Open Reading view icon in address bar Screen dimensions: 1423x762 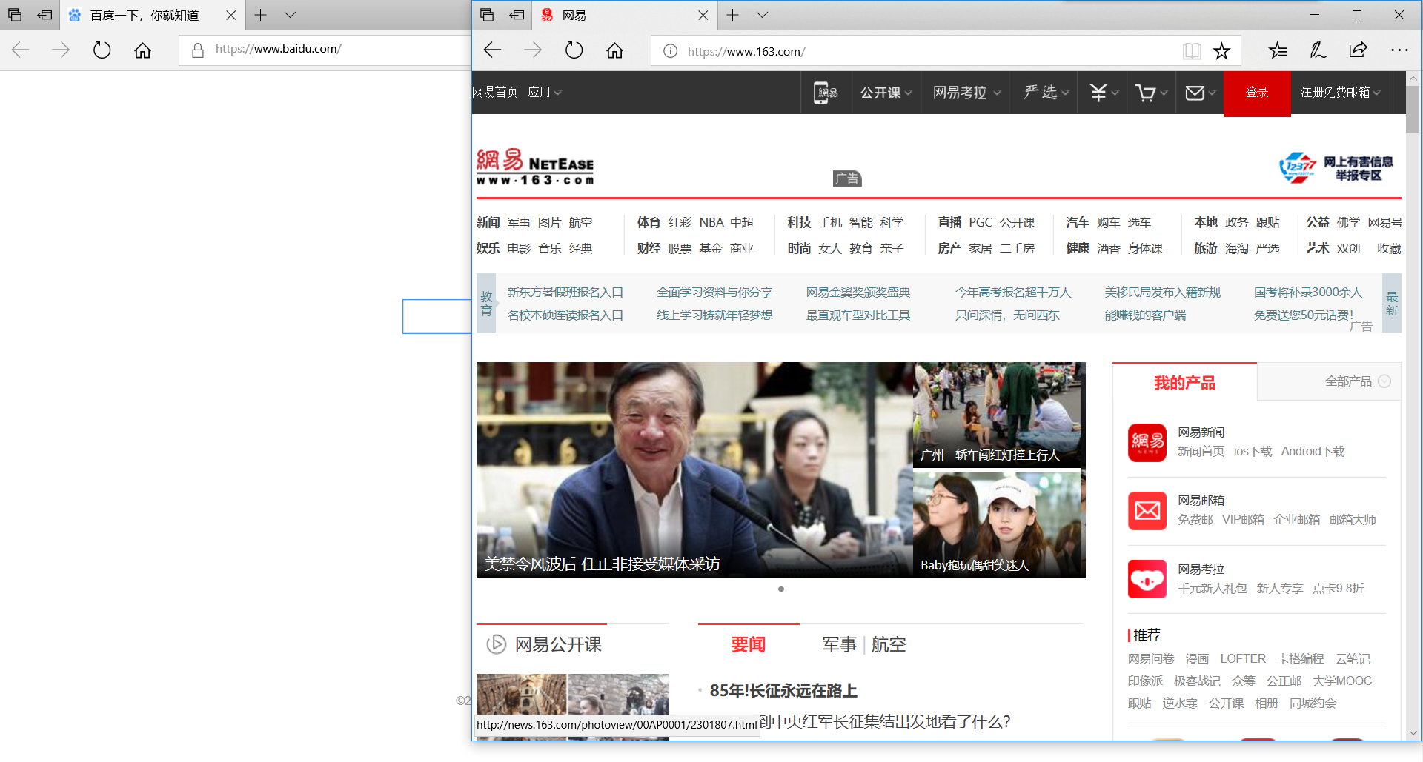point(1192,50)
